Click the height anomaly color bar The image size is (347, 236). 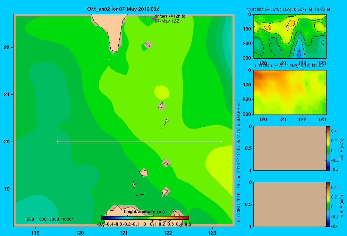pos(145,218)
